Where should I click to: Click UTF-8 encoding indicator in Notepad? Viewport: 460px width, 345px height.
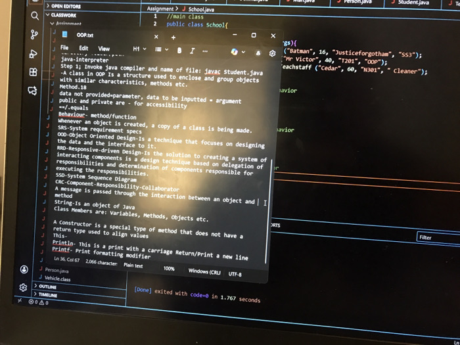click(235, 274)
